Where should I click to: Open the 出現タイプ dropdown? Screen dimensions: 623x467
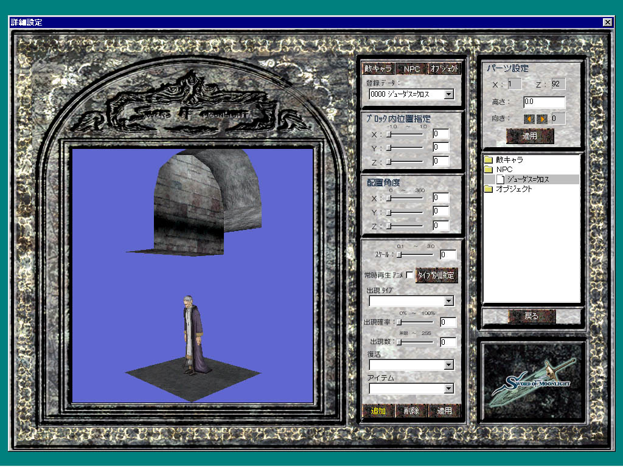(x=449, y=301)
